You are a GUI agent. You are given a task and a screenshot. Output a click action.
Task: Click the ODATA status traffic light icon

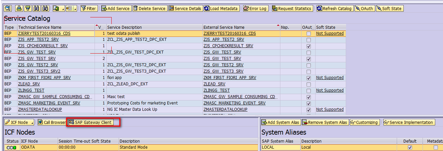[11, 148]
